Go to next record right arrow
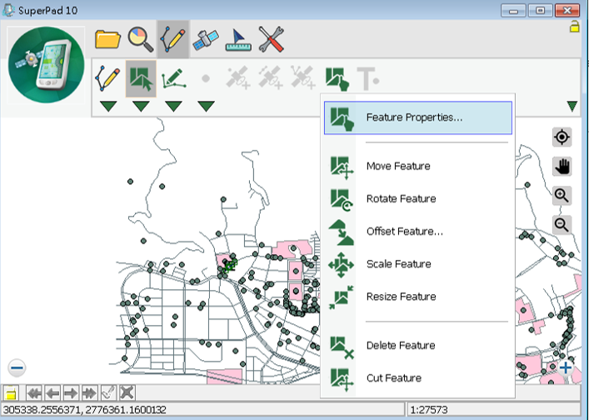589x420 pixels. [x=71, y=393]
